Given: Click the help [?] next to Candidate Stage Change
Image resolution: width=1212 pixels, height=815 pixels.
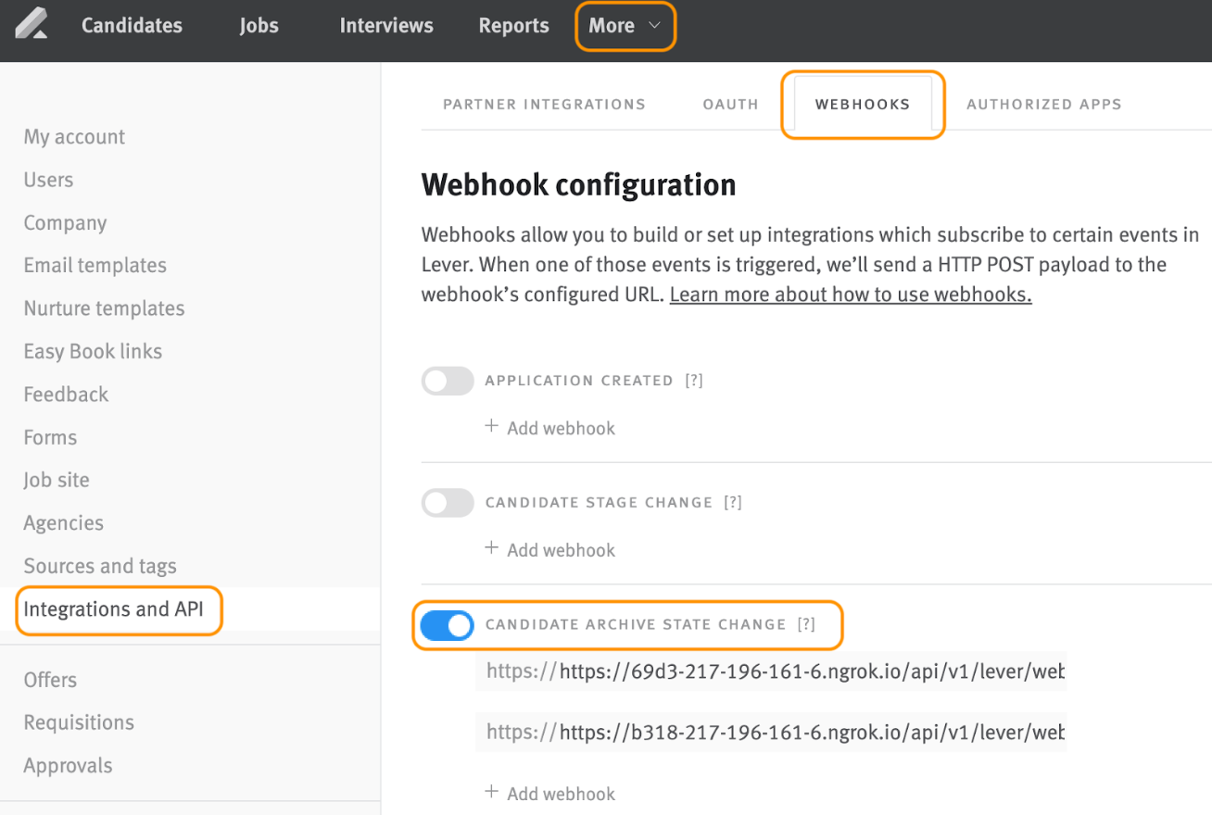Looking at the screenshot, I should 733,503.
